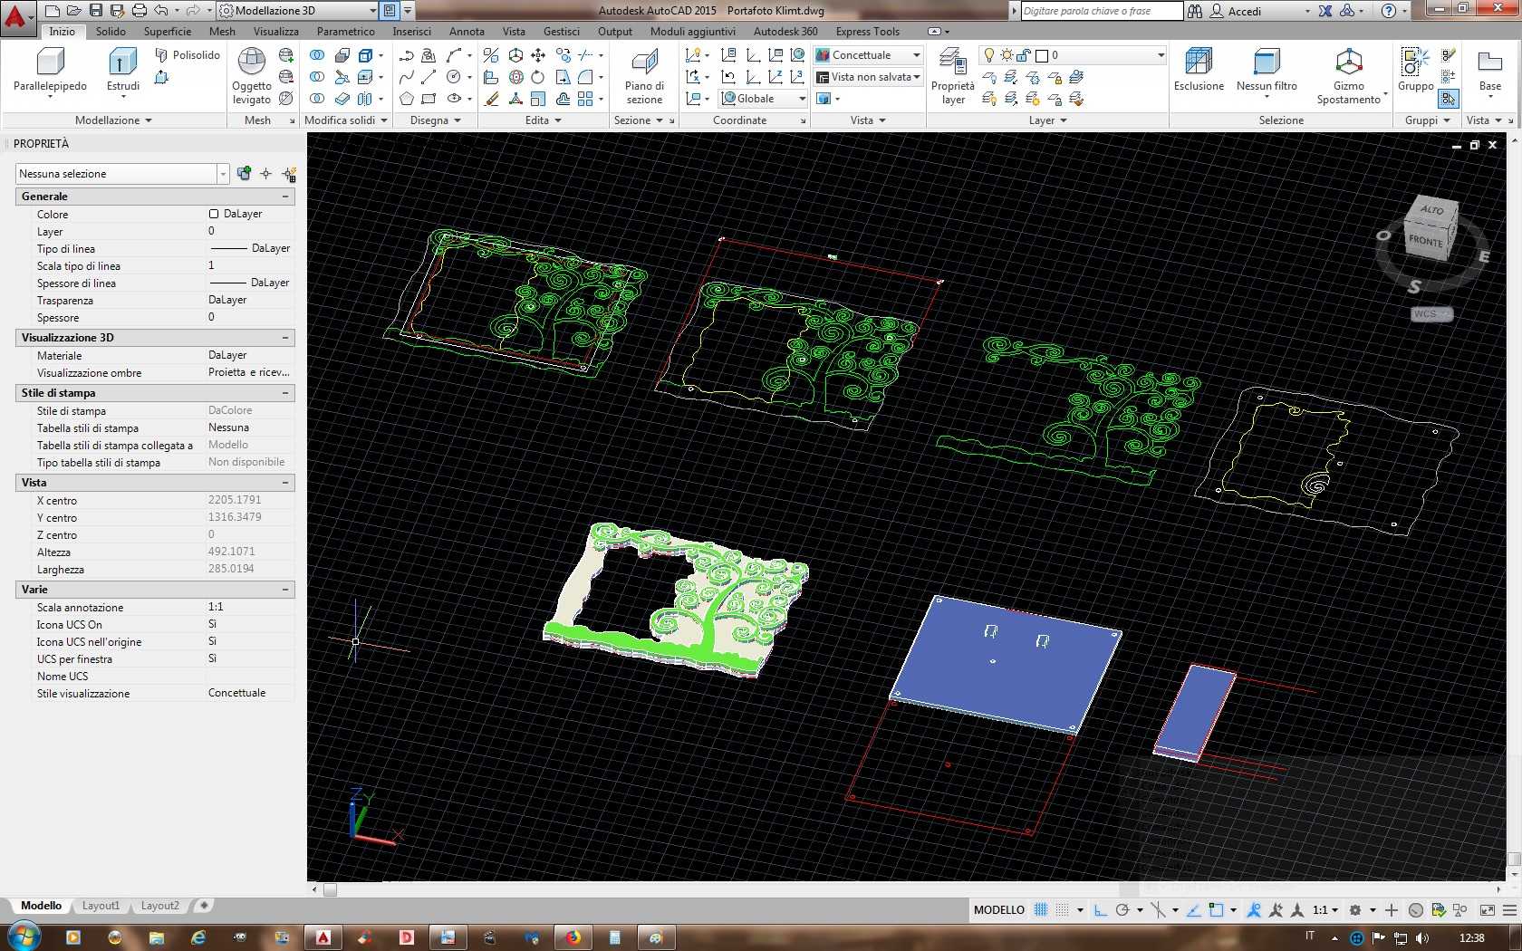Click the Oggetto levigato smooth object tool
This screenshot has height=951, width=1522.
[251, 76]
